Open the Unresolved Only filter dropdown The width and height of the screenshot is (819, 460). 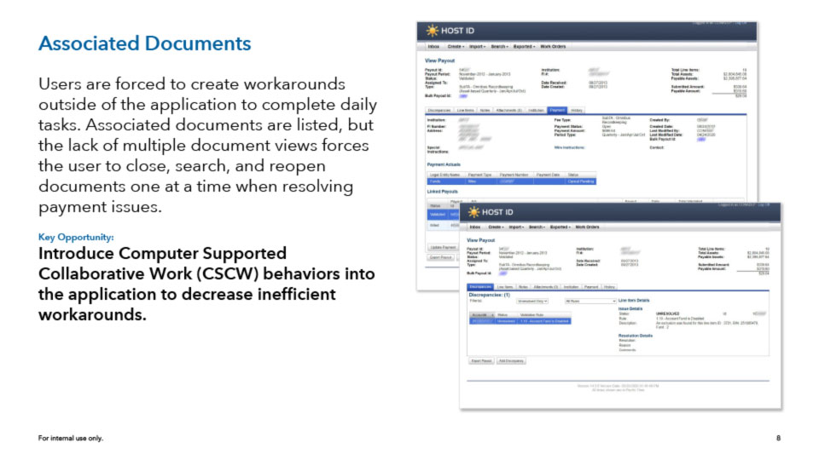click(533, 301)
